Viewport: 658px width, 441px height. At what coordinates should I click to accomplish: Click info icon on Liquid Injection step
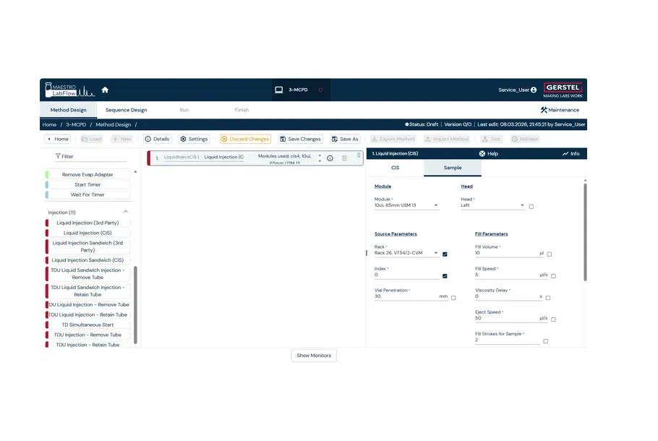coord(330,158)
